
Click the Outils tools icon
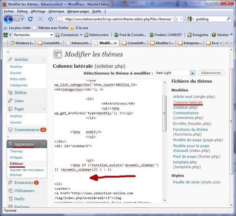(x=11, y=199)
